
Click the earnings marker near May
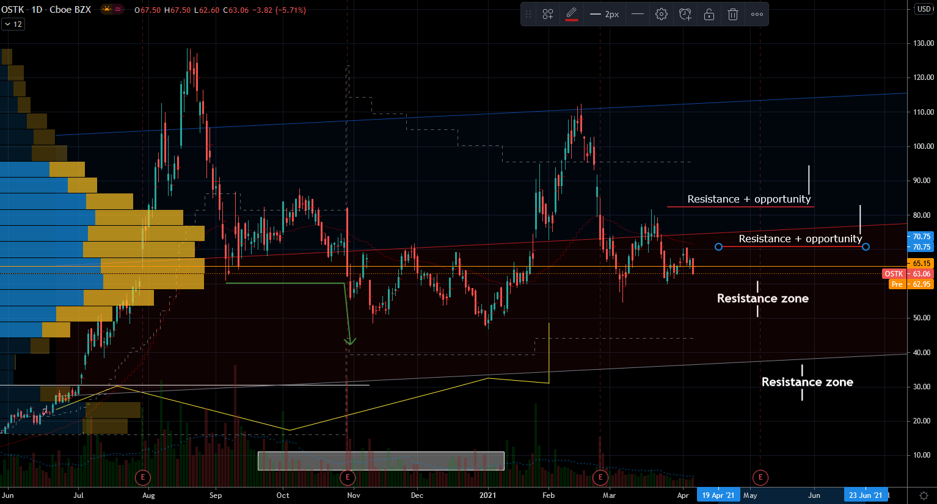(760, 477)
